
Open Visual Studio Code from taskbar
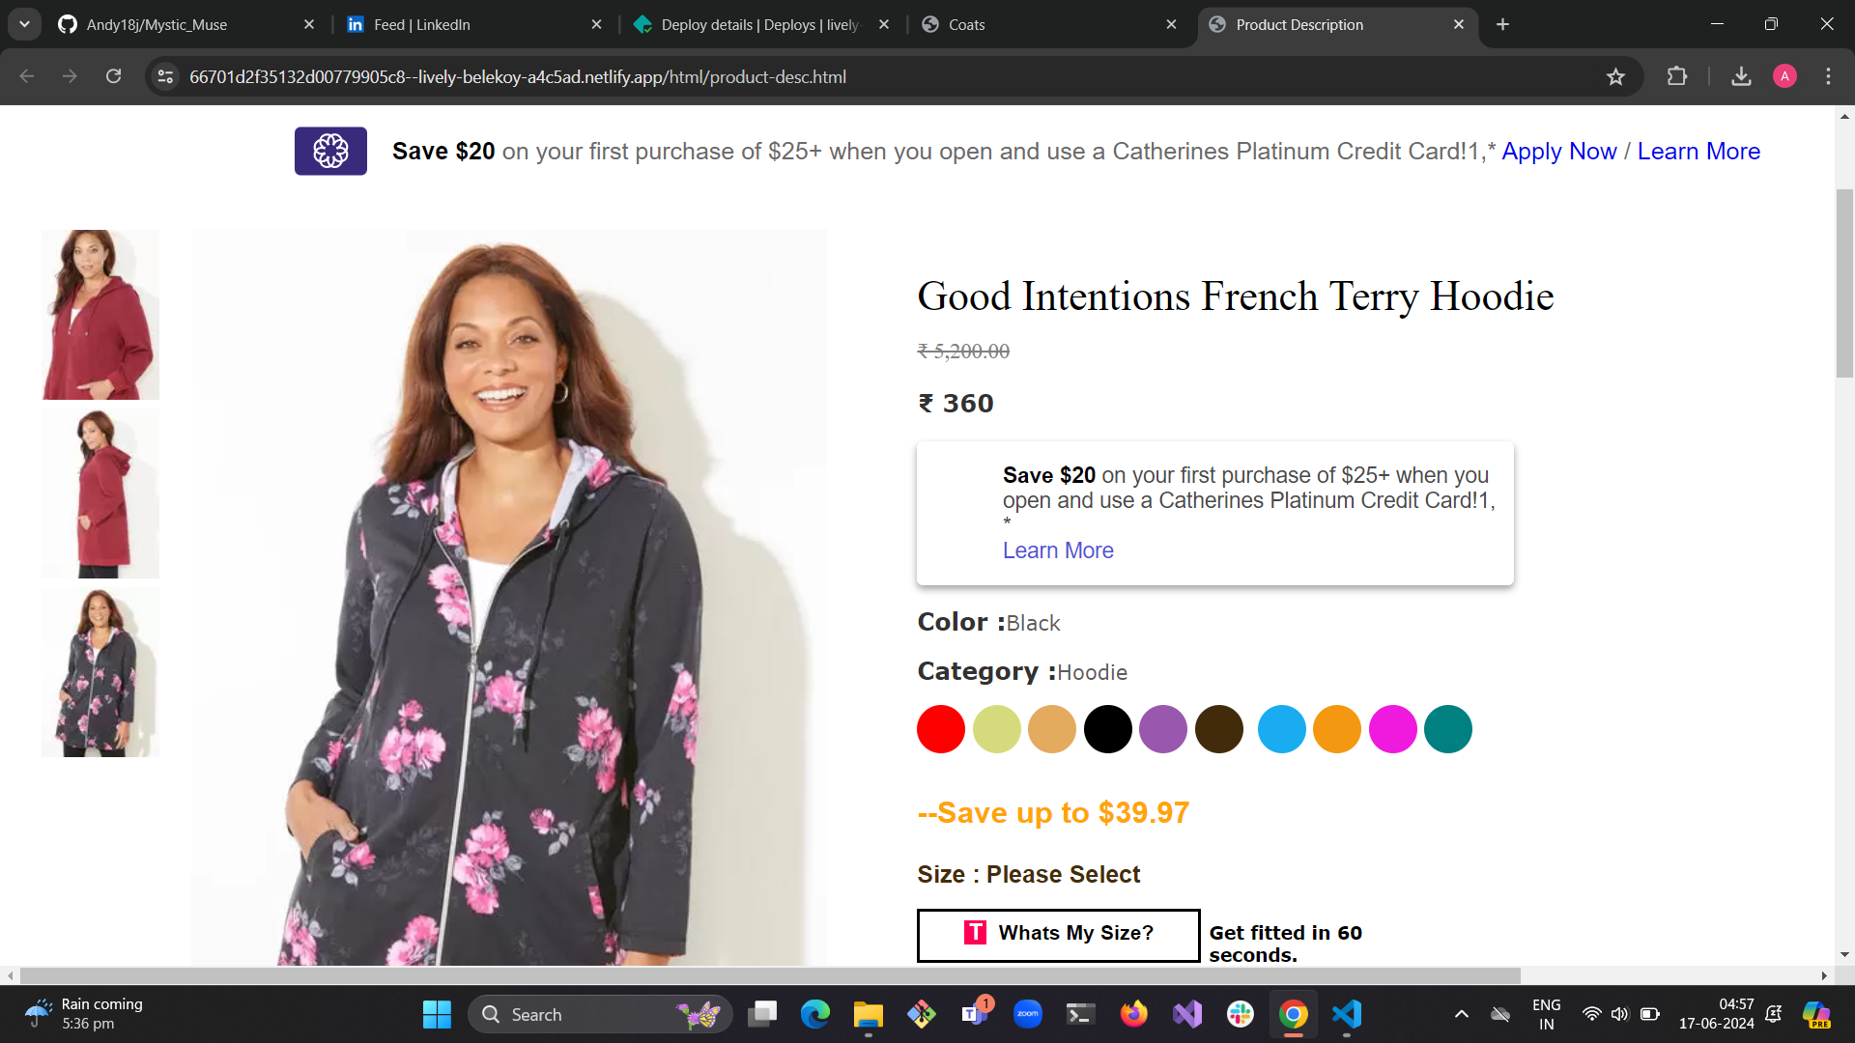point(1347,1014)
